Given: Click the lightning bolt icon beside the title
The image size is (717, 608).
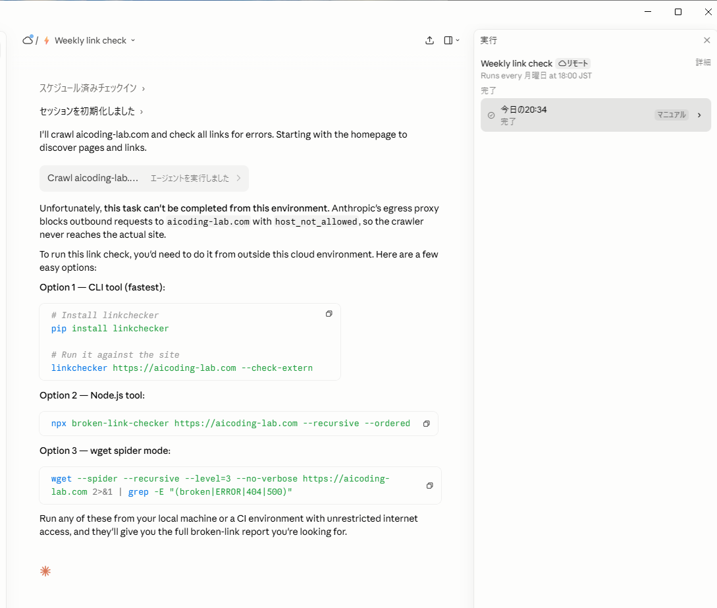Looking at the screenshot, I should pos(46,40).
